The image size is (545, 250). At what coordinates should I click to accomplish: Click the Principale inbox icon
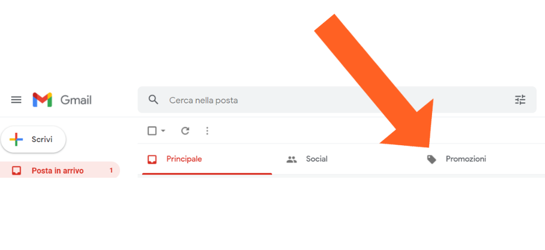pos(152,159)
